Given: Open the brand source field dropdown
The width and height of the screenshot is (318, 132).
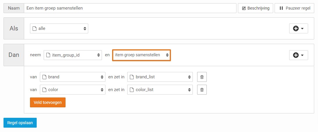Looking at the screenshot, I should 73,77.
